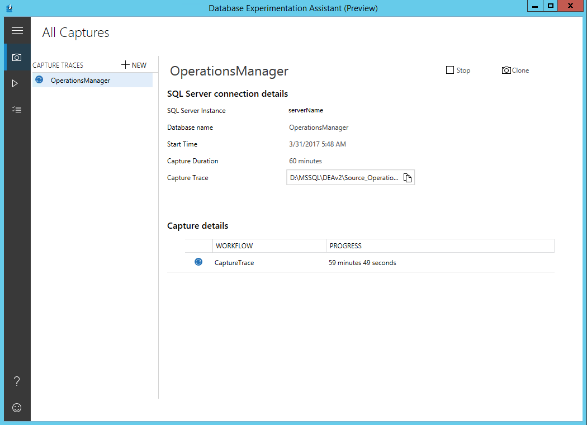This screenshot has height=425, width=587.
Task: Click the smiley feedback icon
Action: [17, 408]
